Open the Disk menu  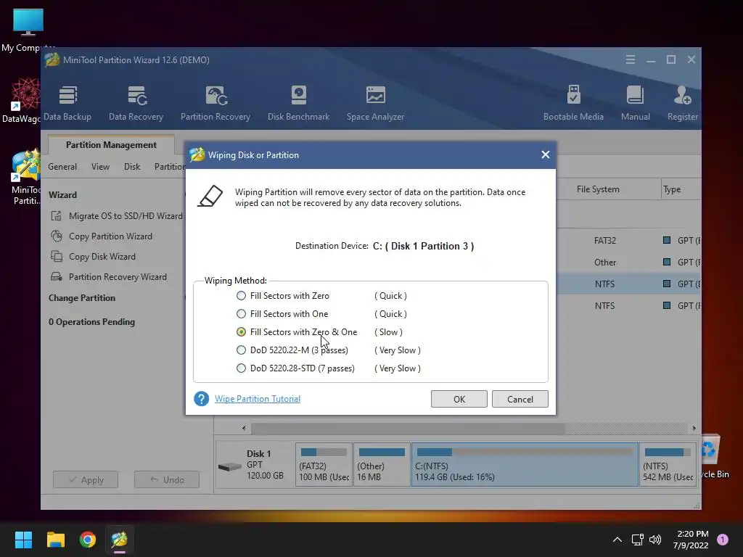(x=132, y=167)
